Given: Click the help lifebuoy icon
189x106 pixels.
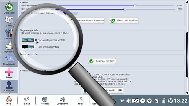Looking at the screenshot, I should pyautogui.click(x=170, y=101).
